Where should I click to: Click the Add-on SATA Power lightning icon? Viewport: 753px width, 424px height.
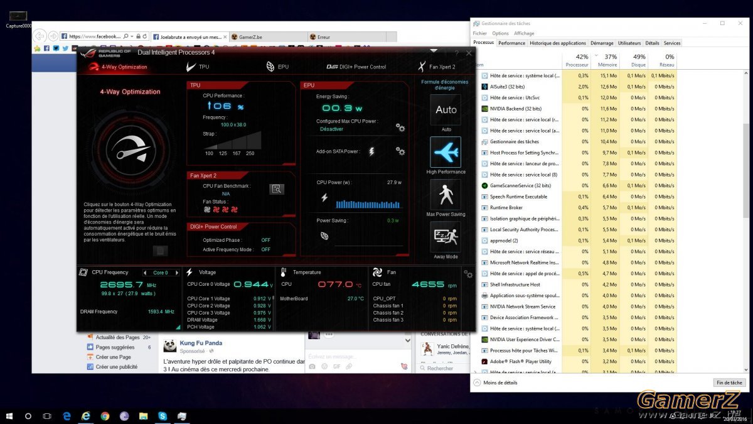[371, 151]
